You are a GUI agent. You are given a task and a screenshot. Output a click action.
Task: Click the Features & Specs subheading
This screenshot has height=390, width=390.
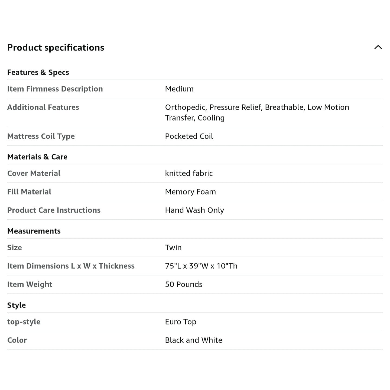38,72
